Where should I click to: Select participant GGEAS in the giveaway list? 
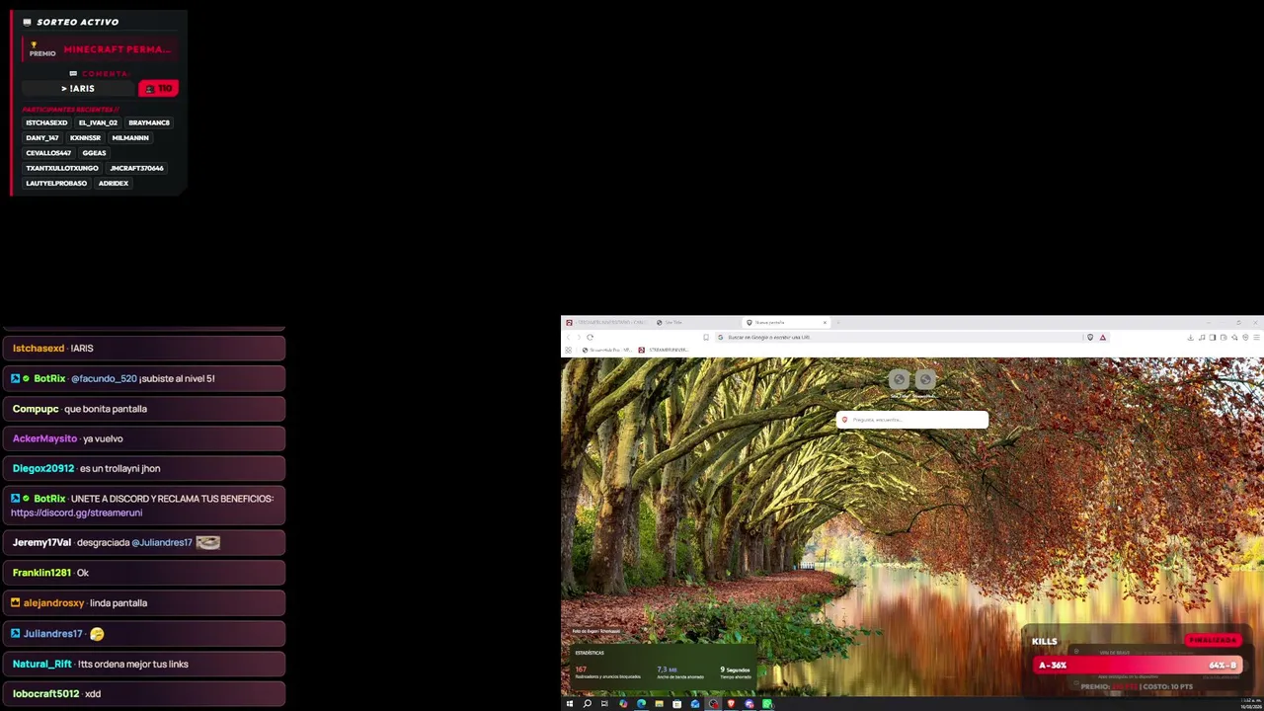click(94, 153)
